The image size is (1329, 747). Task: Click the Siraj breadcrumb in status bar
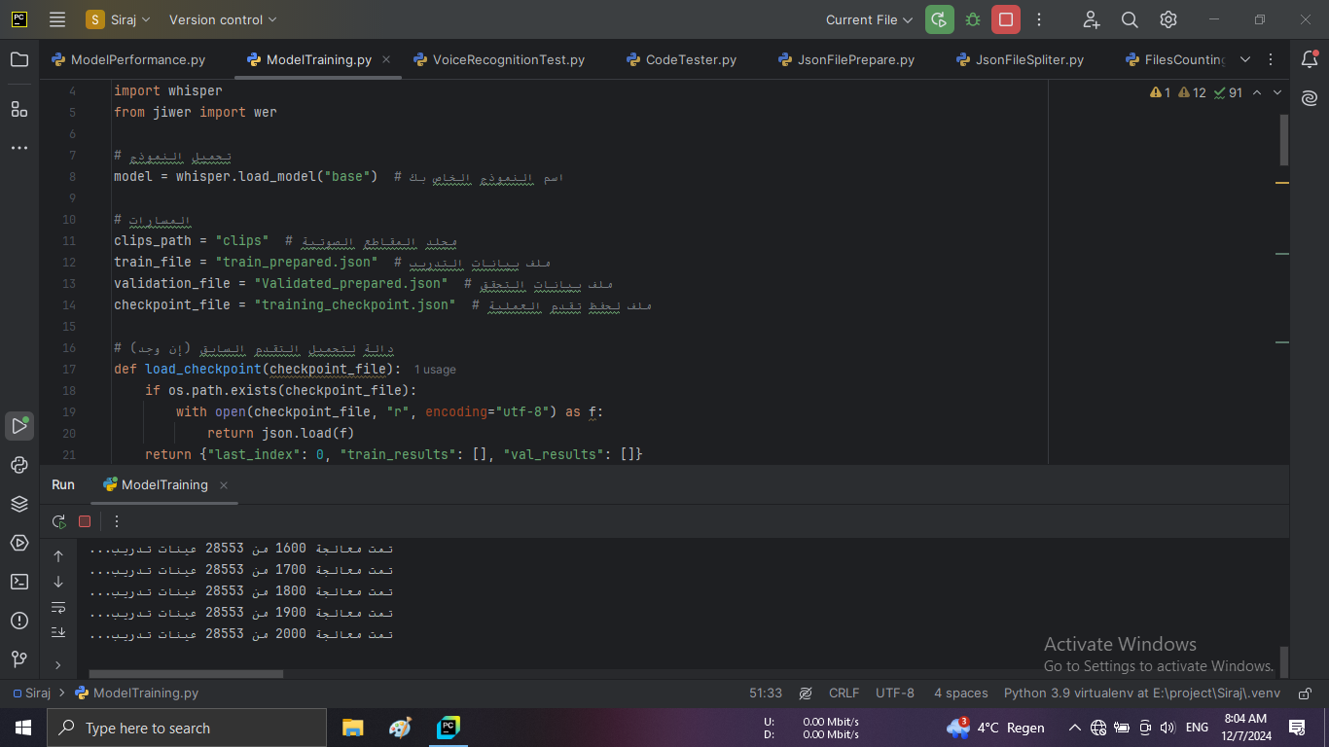(31, 694)
